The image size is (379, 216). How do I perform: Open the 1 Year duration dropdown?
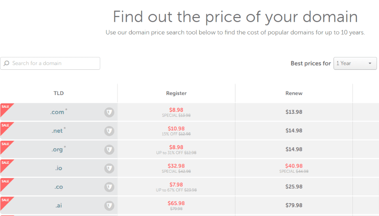click(355, 63)
